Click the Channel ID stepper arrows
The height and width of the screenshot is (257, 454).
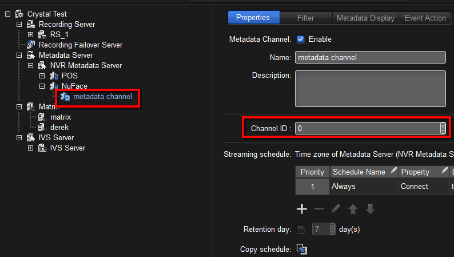pyautogui.click(x=443, y=129)
